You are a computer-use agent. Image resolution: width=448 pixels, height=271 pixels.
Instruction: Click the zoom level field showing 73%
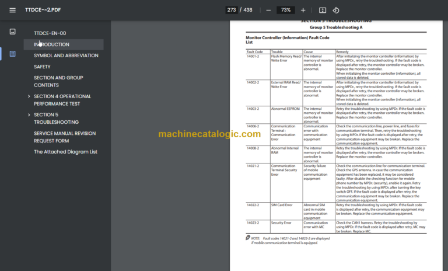[x=286, y=10]
